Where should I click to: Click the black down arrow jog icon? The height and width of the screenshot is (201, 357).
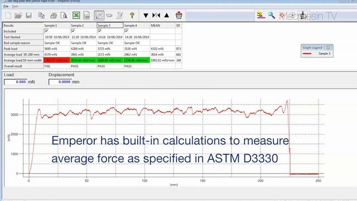pos(146,16)
